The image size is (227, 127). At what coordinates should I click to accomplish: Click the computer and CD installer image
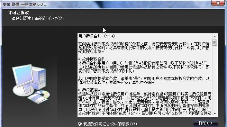[31, 84]
